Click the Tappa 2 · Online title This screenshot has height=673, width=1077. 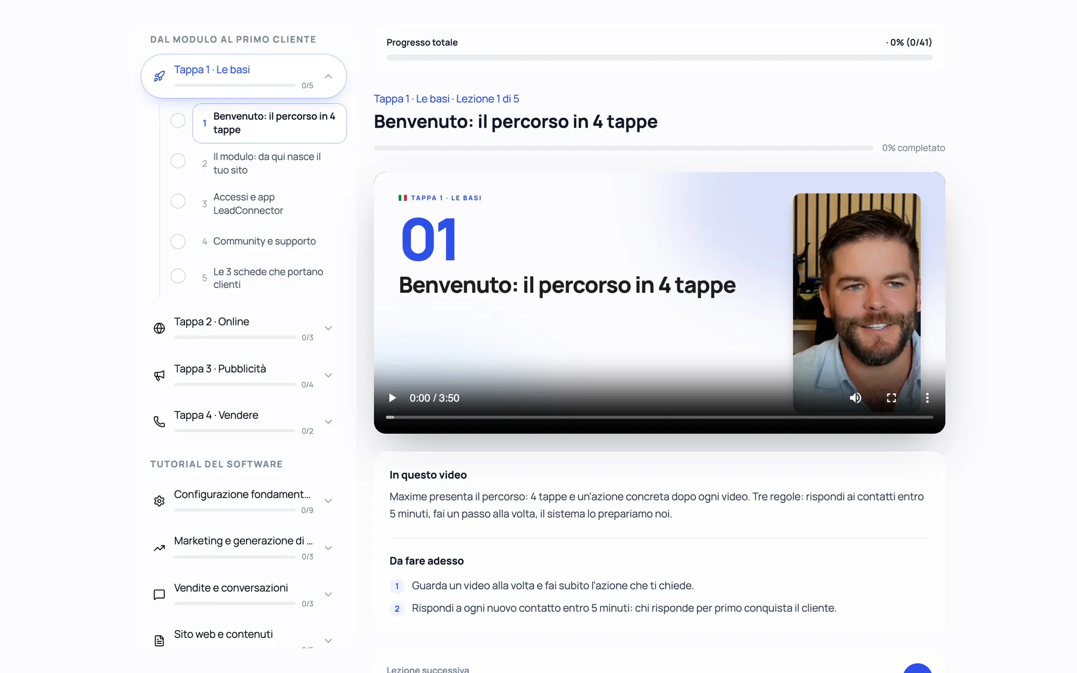point(212,322)
